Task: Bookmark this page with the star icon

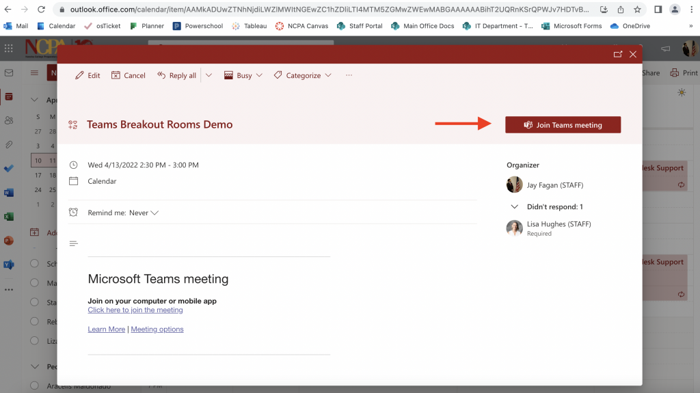Action: pos(637,10)
